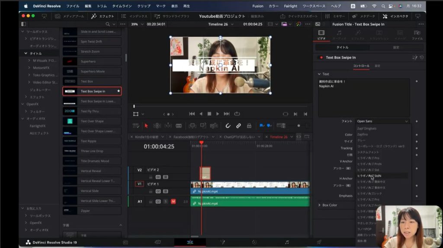443x248 pixels.
Task: Toggle timeline snapping magnet icon
Action: (x=228, y=126)
